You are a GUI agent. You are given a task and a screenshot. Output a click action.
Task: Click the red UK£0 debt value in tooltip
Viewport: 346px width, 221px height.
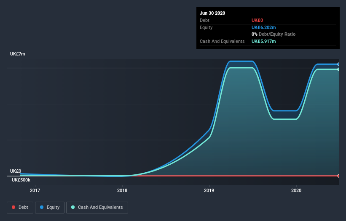(257, 20)
